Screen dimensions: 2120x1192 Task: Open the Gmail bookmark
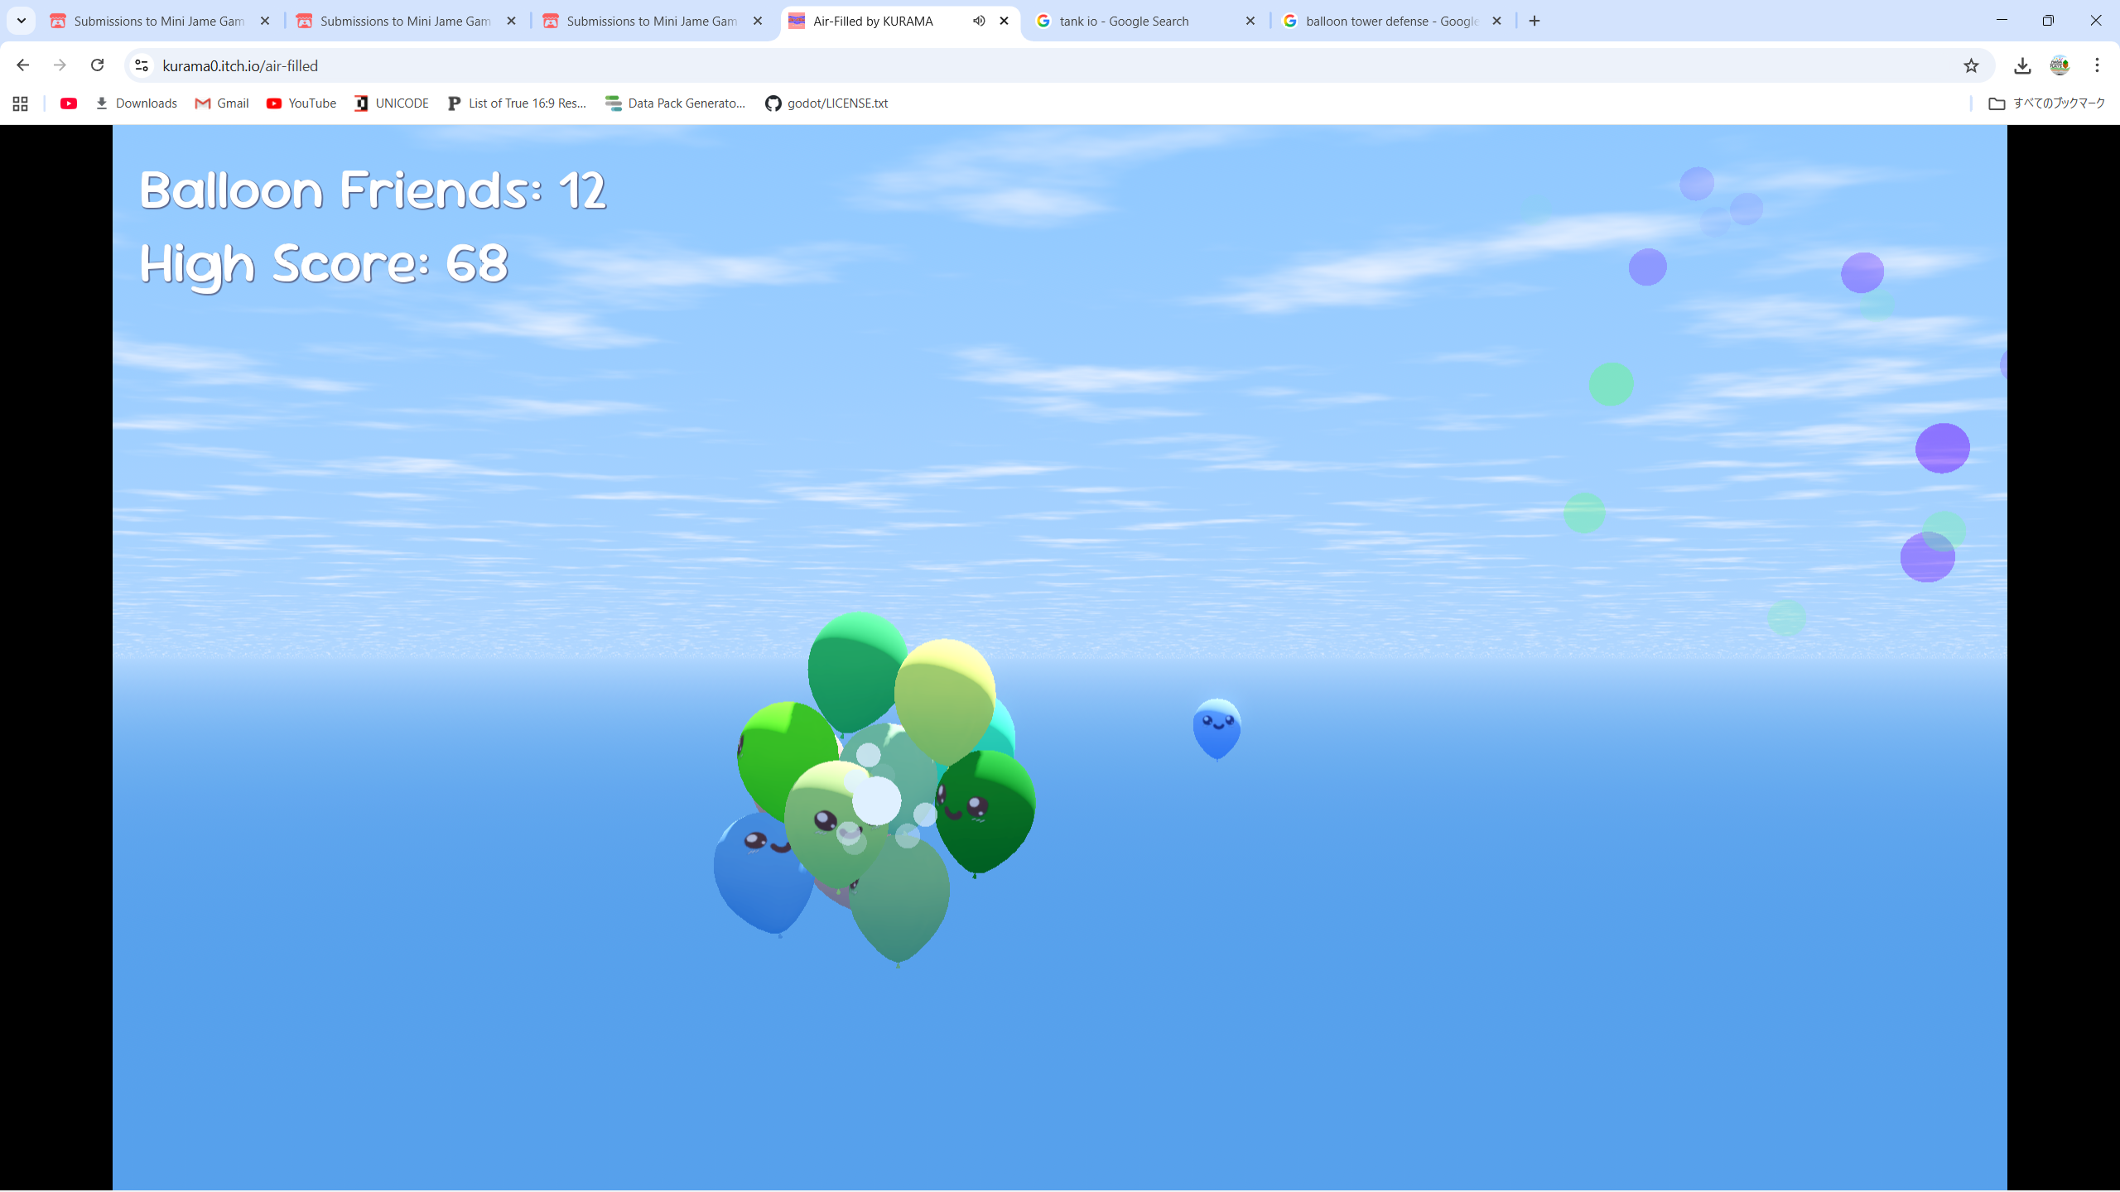pyautogui.click(x=222, y=103)
